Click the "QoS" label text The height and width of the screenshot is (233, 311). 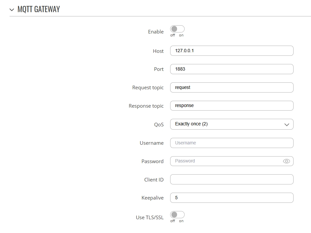159,125
